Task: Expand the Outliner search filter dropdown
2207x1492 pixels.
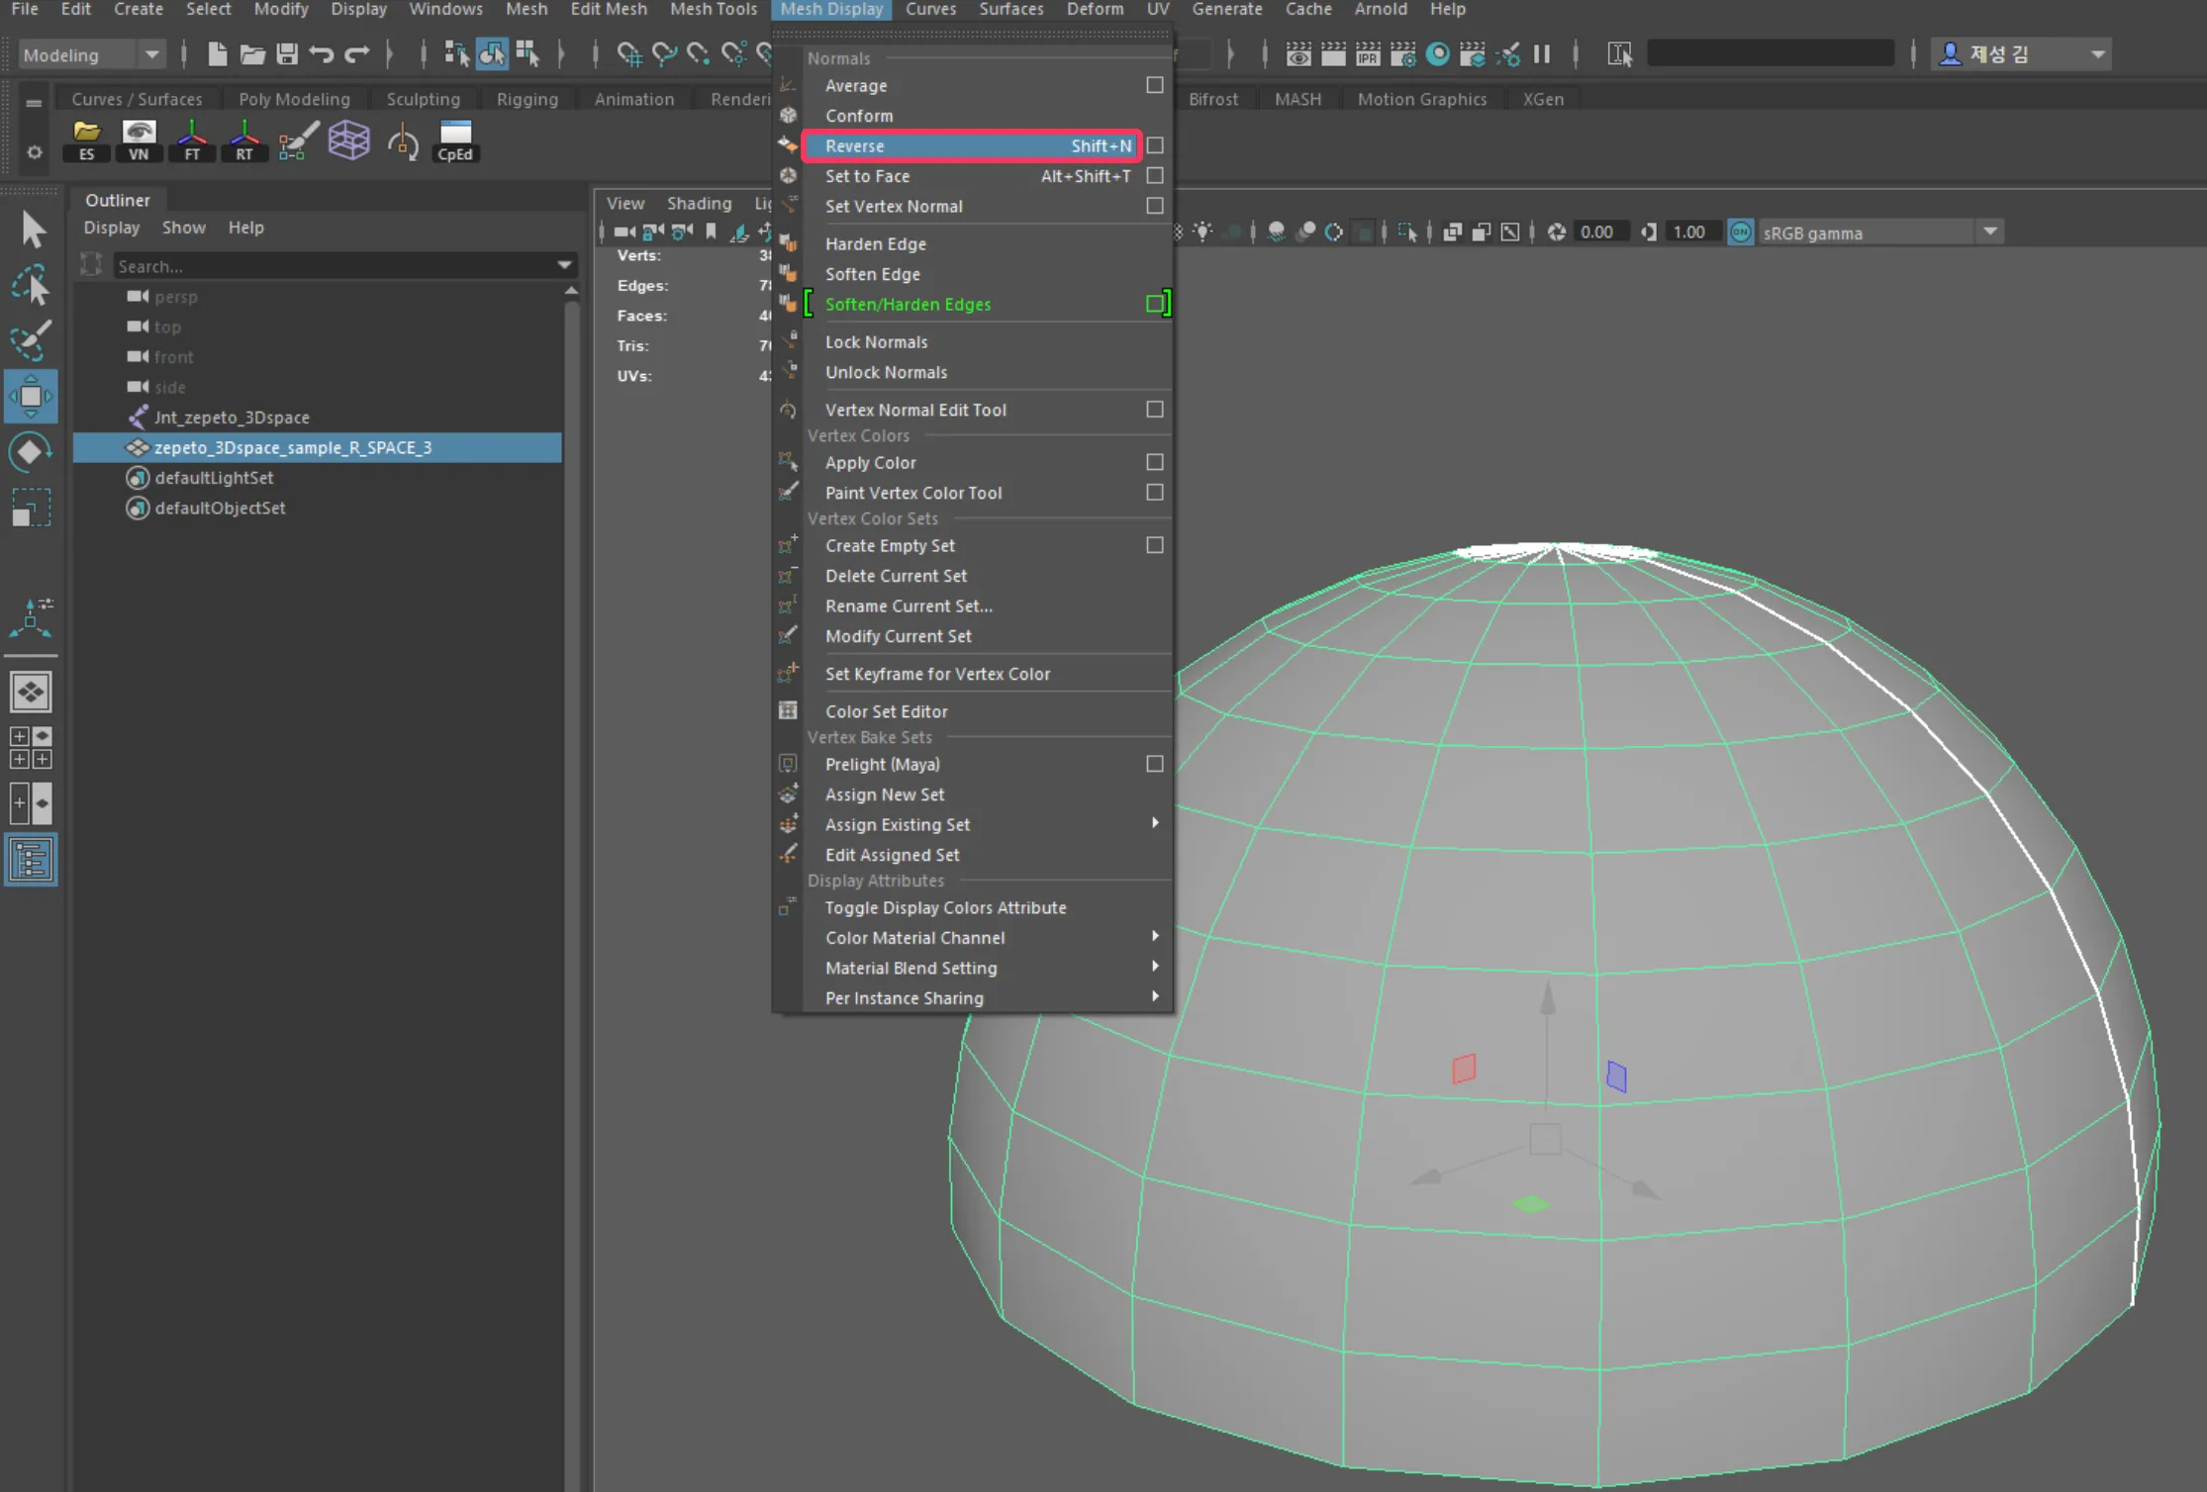Action: [565, 265]
